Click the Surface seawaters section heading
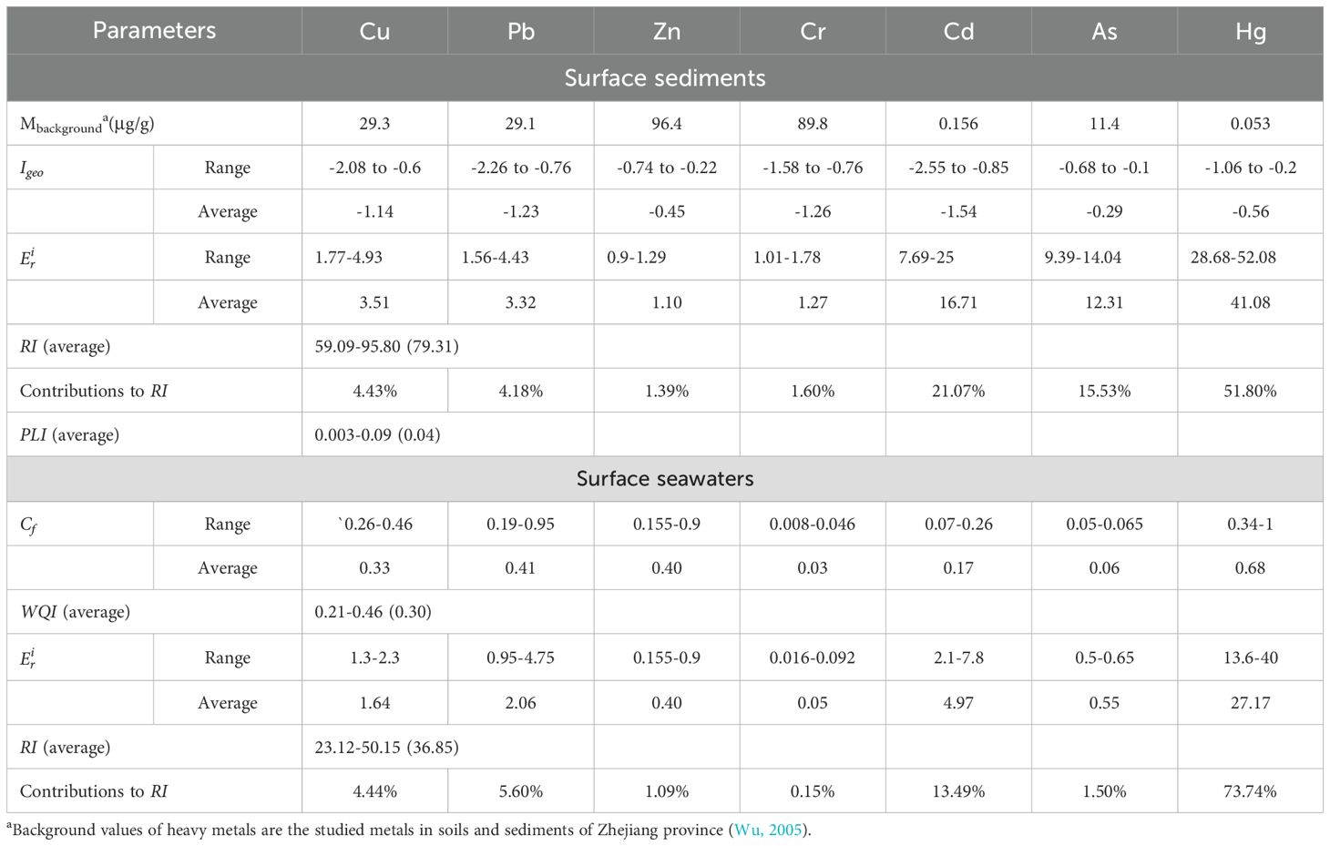Viewport: 1330px width, 846px height. coord(665,479)
